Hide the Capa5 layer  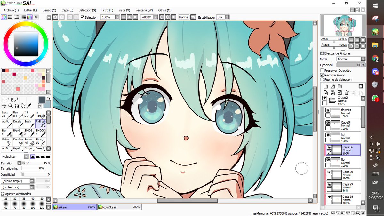tap(328, 123)
